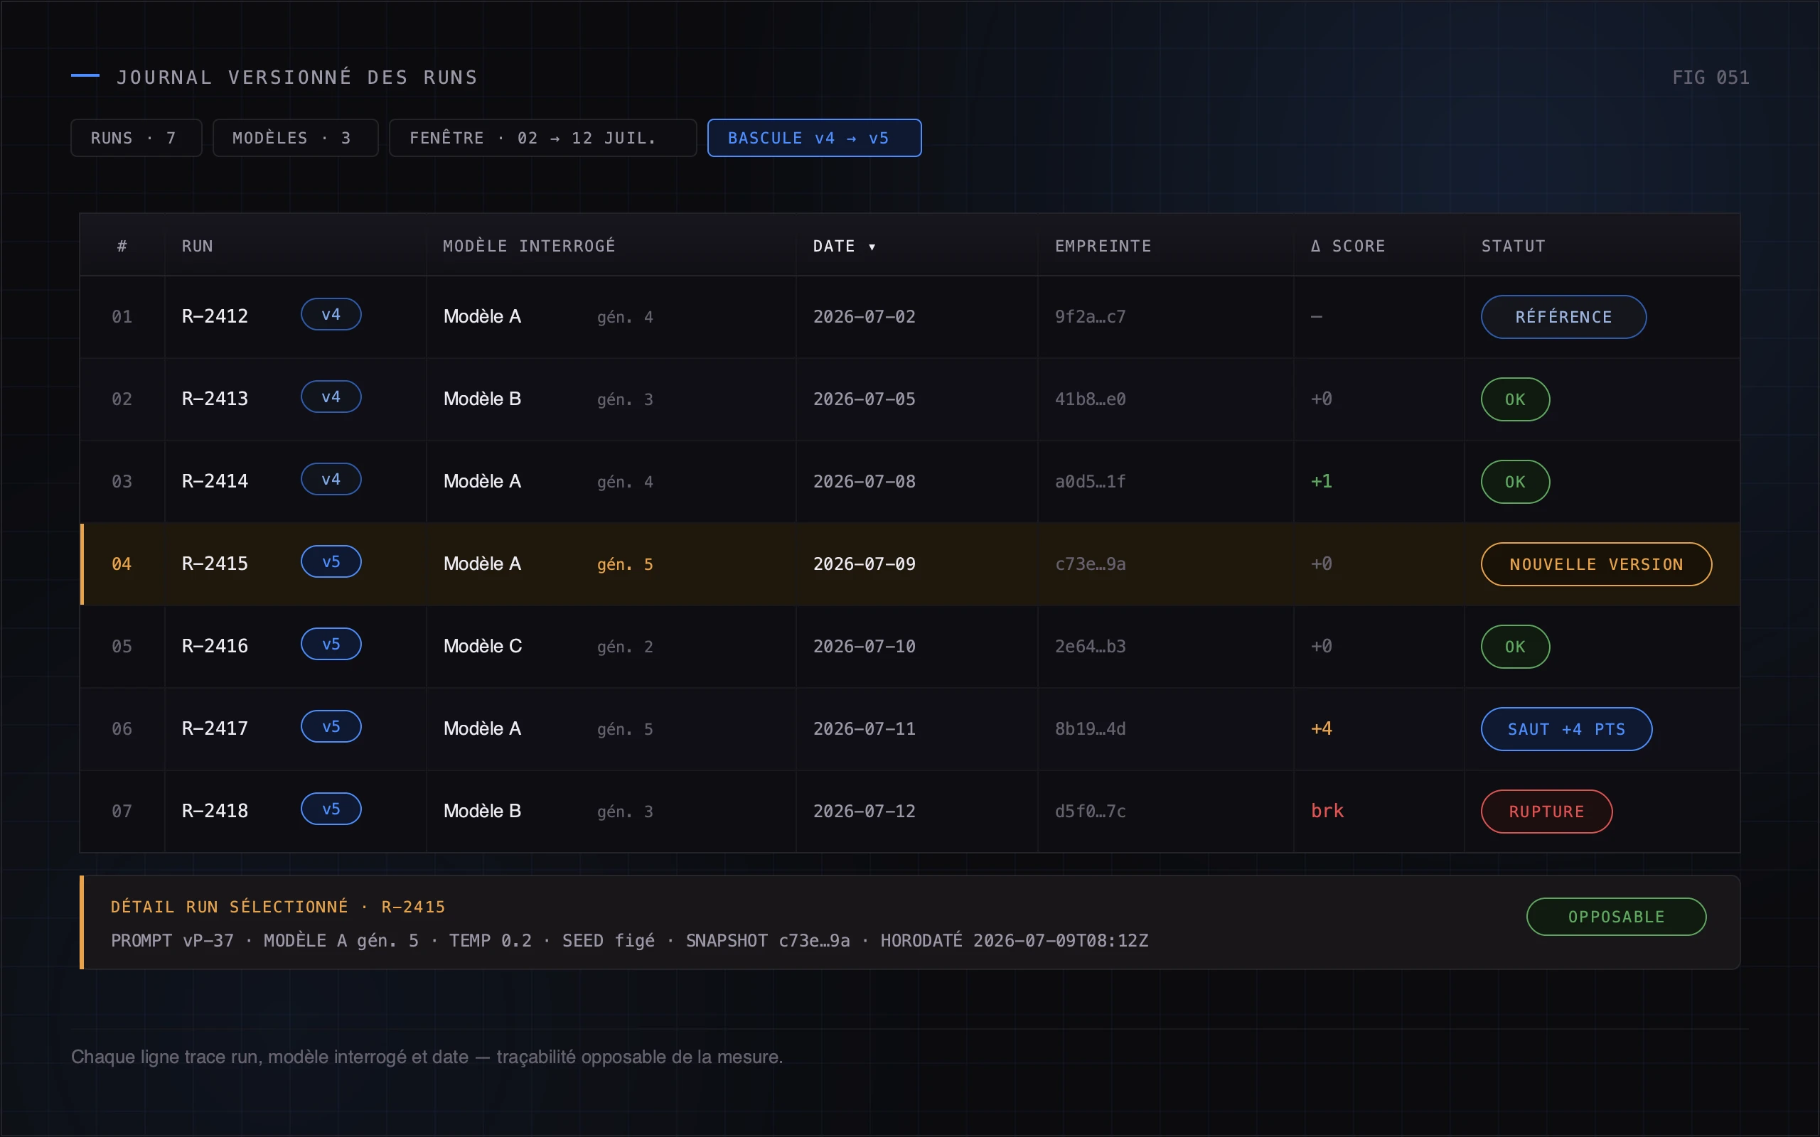Click the v5 badge on run R-2418
Image resolution: width=1820 pixels, height=1137 pixels.
[331, 809]
